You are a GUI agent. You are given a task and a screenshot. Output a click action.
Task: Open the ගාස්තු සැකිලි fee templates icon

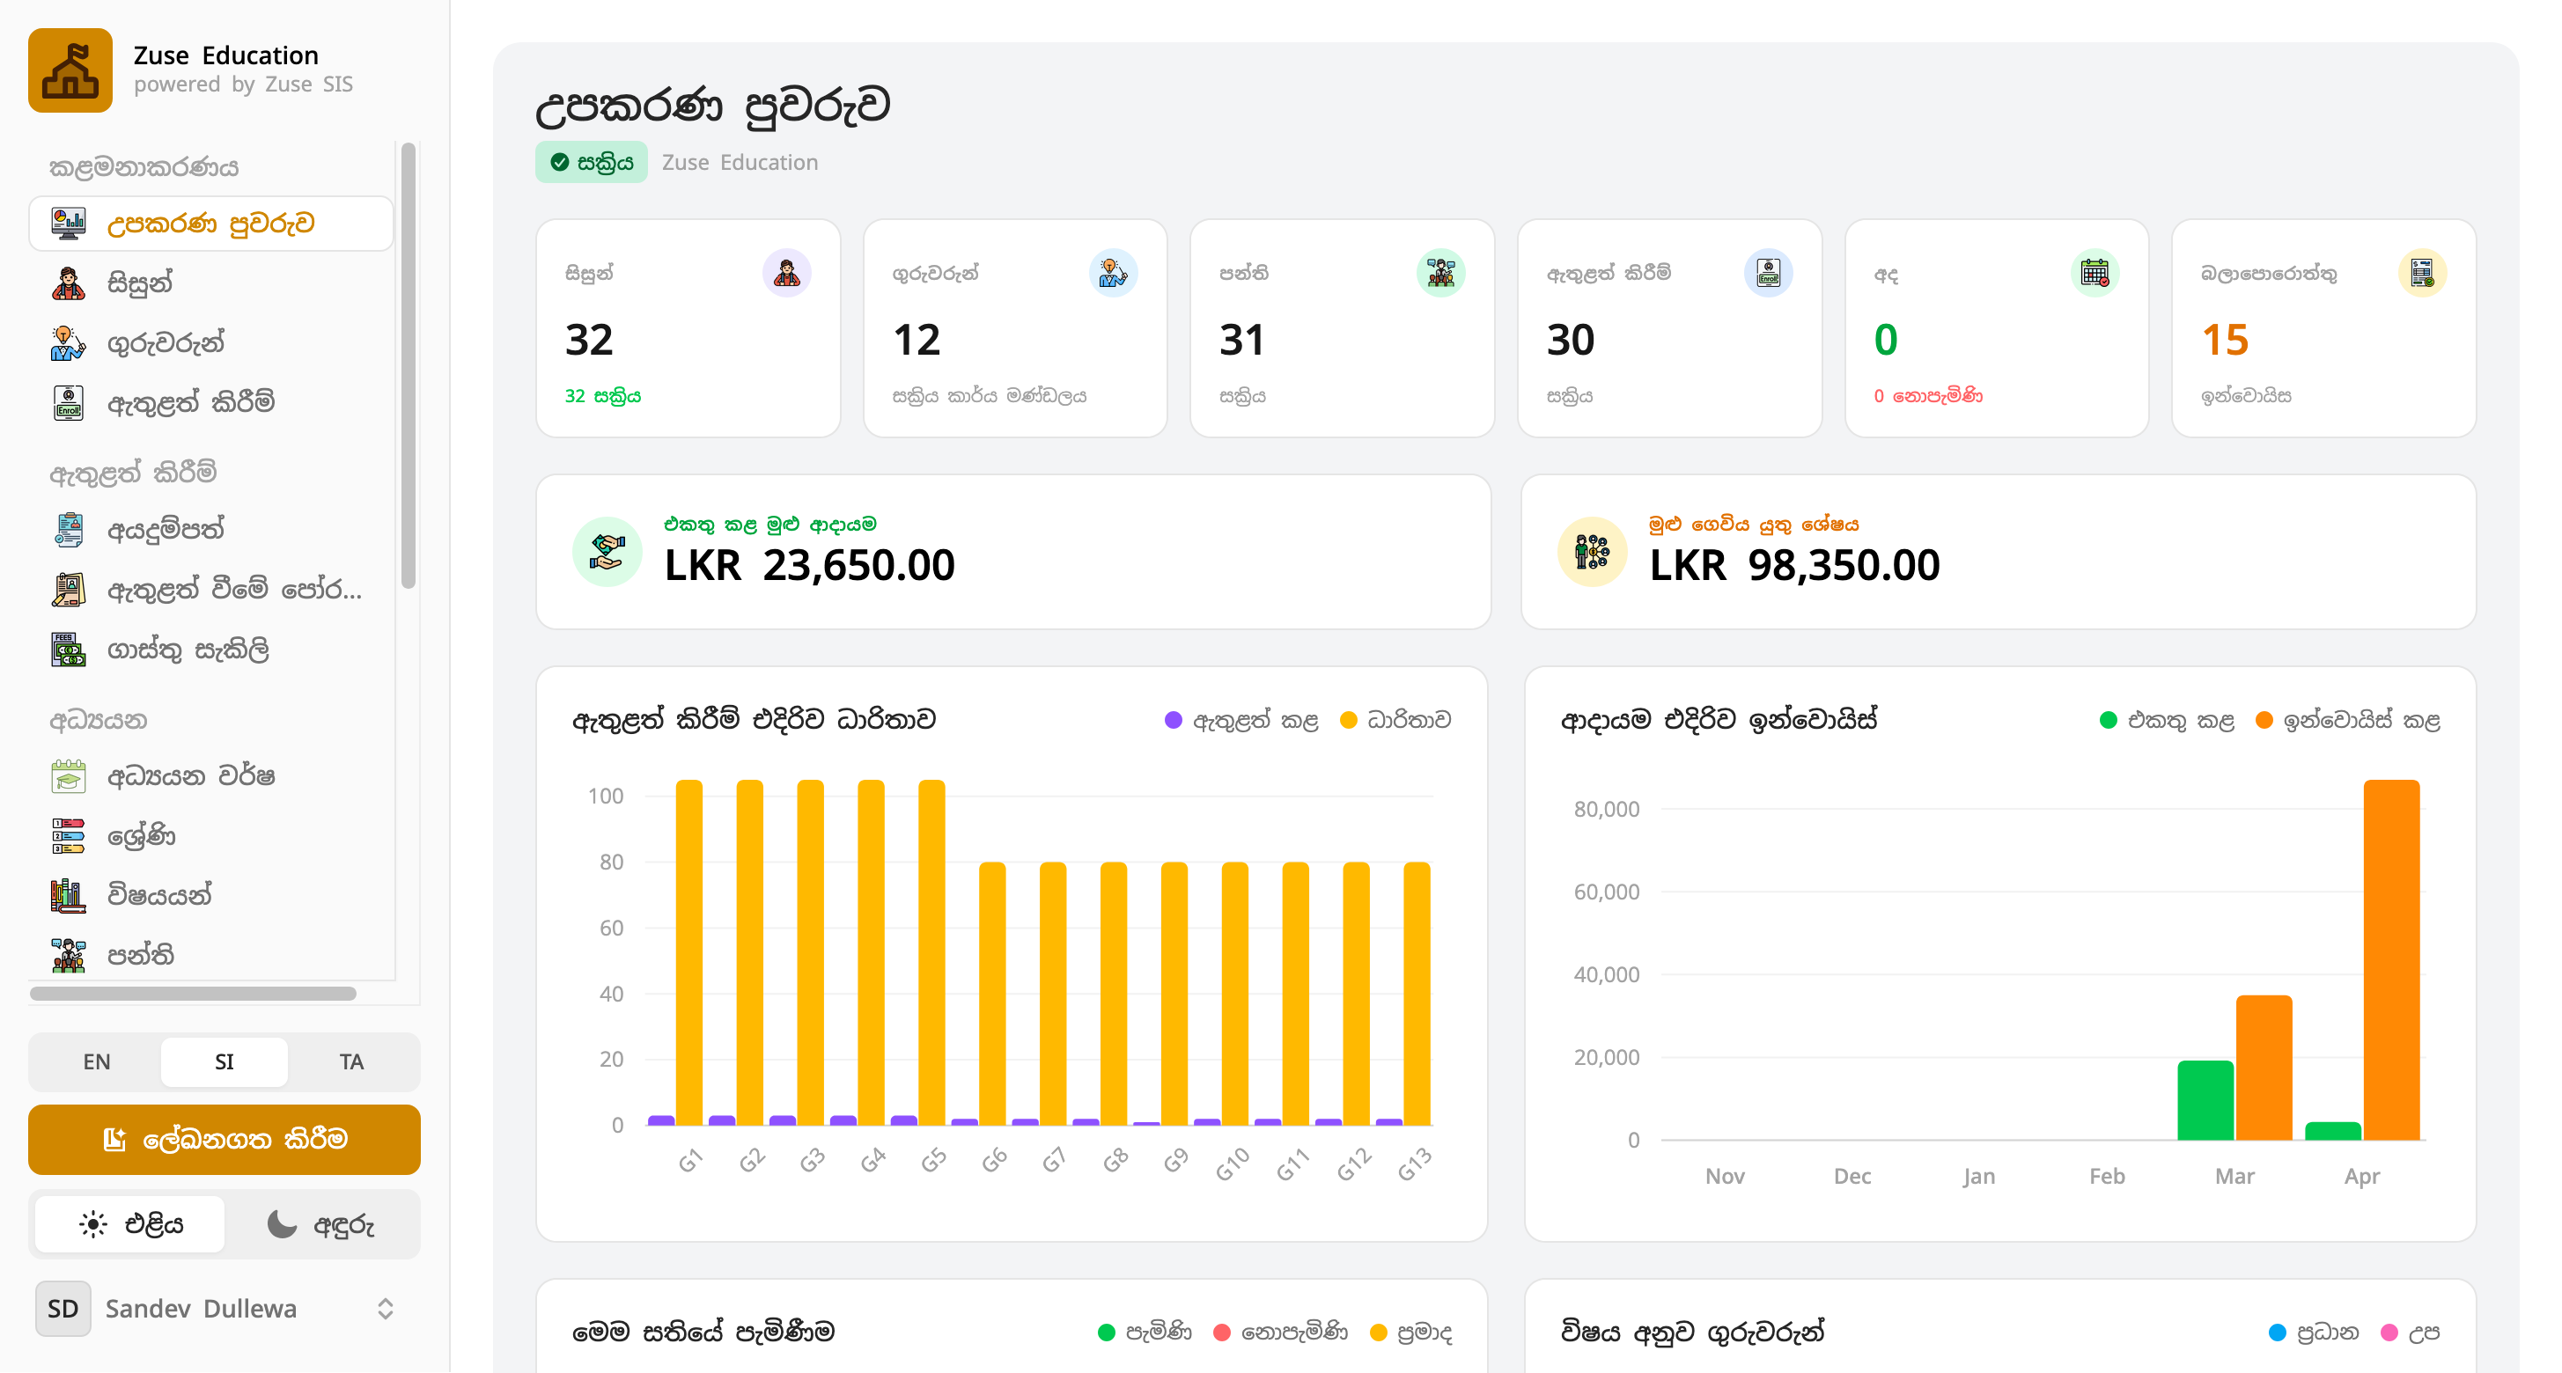68,650
